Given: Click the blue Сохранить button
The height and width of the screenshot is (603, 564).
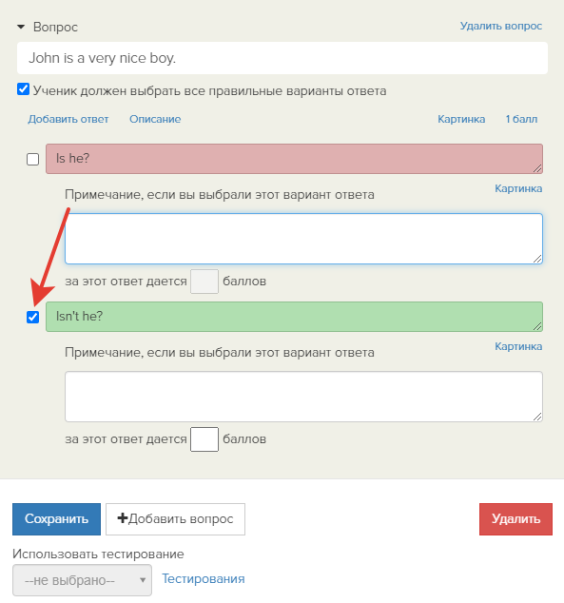Looking at the screenshot, I should tap(56, 519).
